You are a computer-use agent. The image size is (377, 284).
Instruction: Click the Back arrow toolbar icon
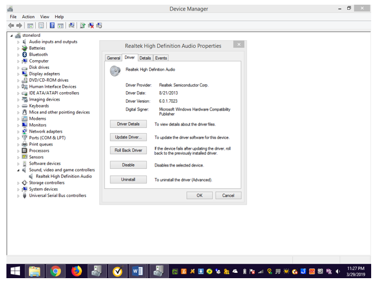click(11, 26)
